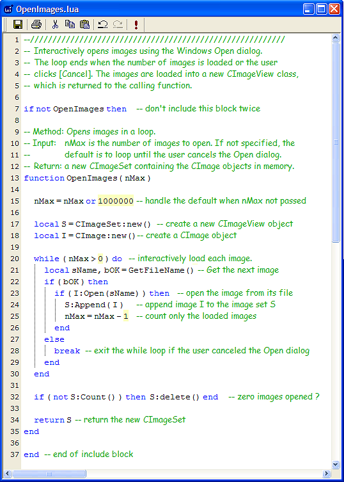Screen dimensions: 344x482
Task: Click the horizontal scrollbar right arrow
Action: click(x=327, y=474)
